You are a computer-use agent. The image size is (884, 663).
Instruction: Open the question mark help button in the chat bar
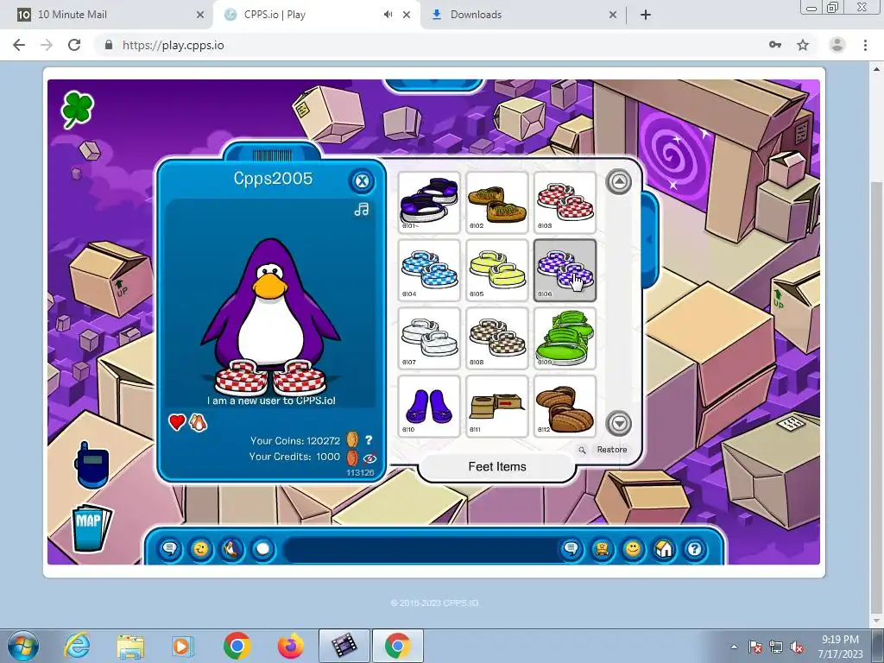(x=695, y=548)
